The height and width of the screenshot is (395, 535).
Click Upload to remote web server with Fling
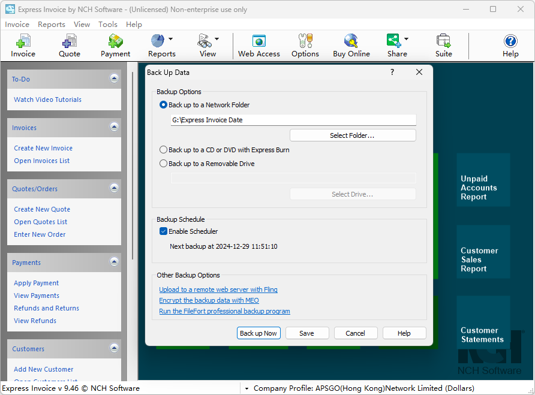point(218,290)
